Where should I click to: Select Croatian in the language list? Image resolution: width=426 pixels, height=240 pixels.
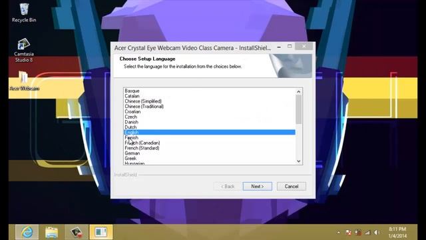point(210,111)
